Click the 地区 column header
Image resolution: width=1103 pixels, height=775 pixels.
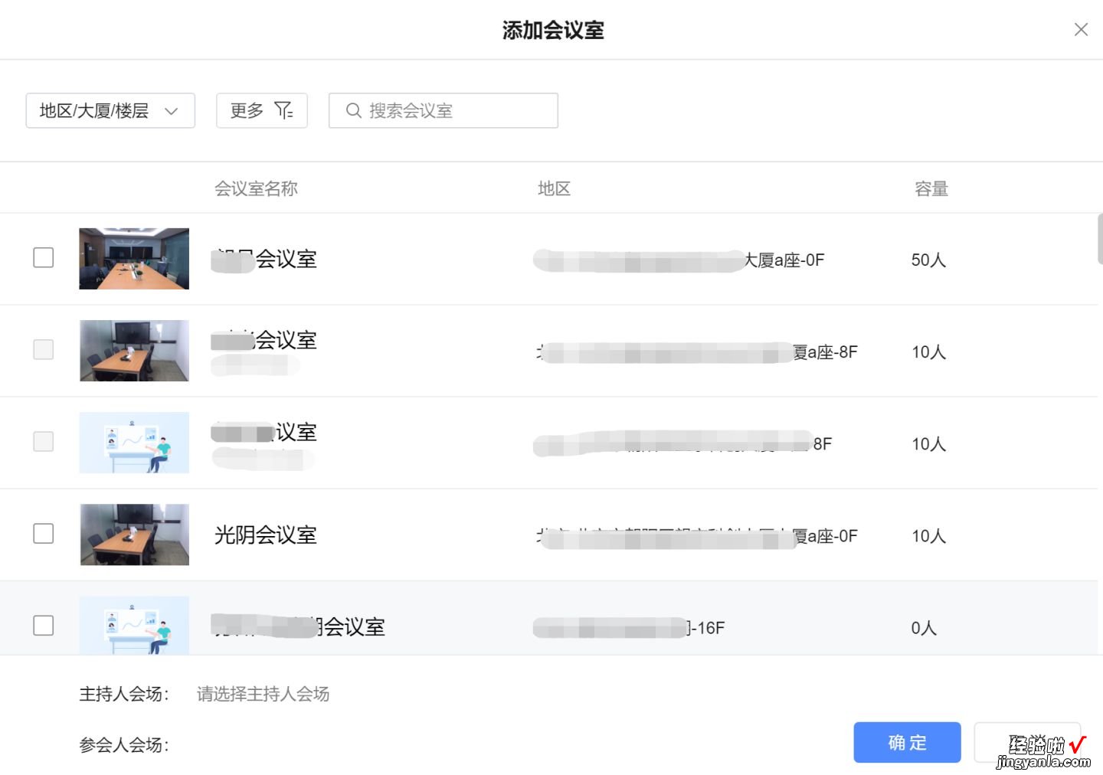pyautogui.click(x=554, y=188)
